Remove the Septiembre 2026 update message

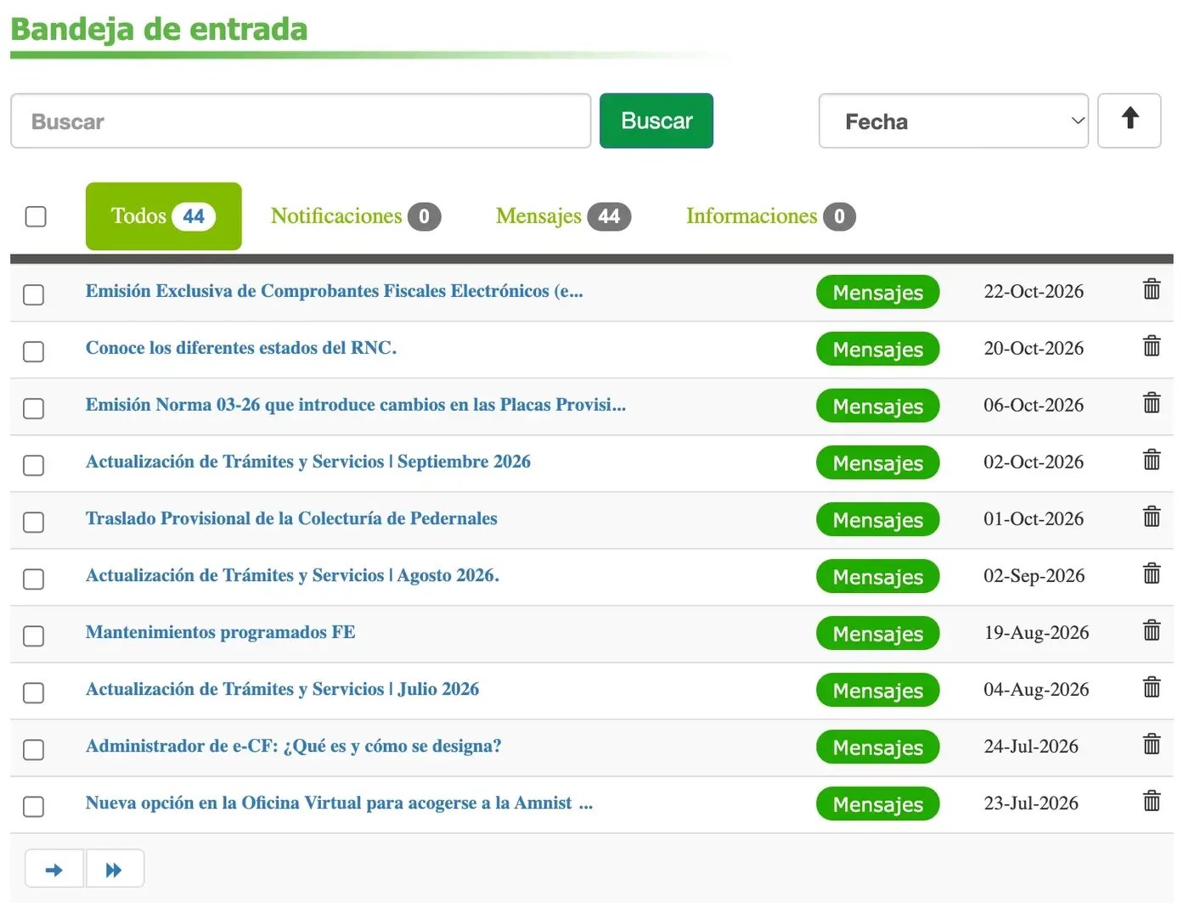pos(1152,460)
